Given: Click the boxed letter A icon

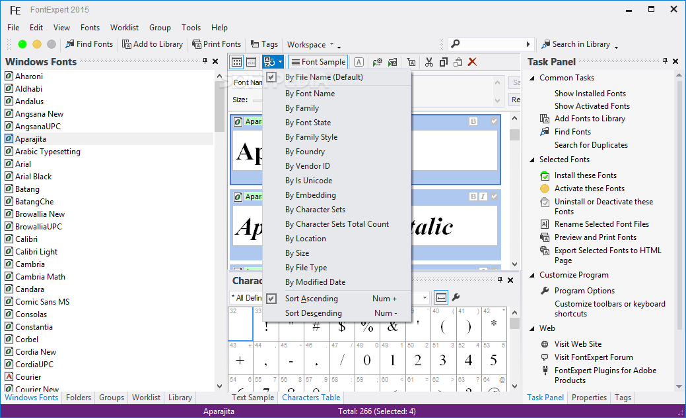Looking at the screenshot, I should click(x=359, y=62).
